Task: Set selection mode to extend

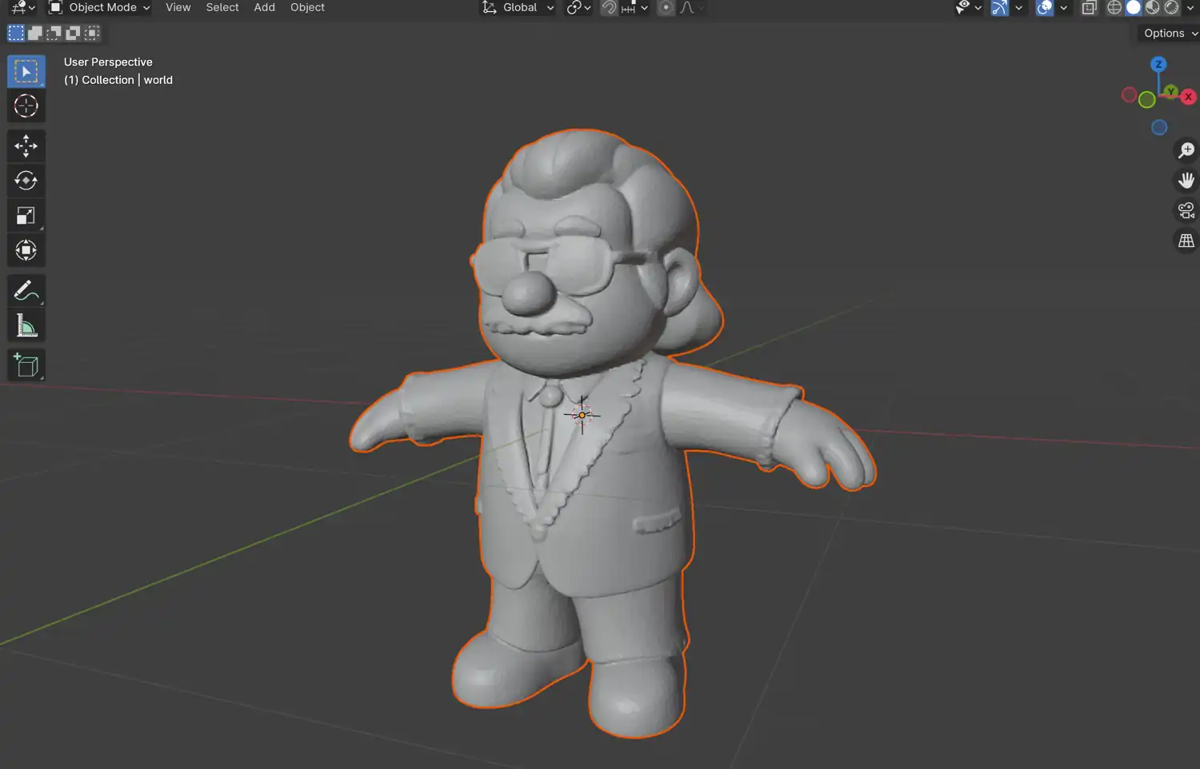Action: coord(35,34)
